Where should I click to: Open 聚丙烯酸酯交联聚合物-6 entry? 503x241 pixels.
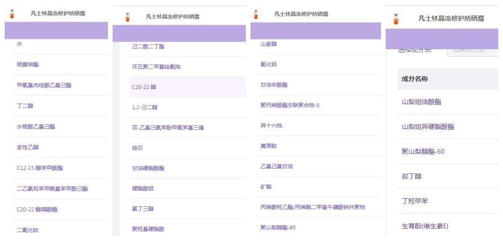click(290, 105)
